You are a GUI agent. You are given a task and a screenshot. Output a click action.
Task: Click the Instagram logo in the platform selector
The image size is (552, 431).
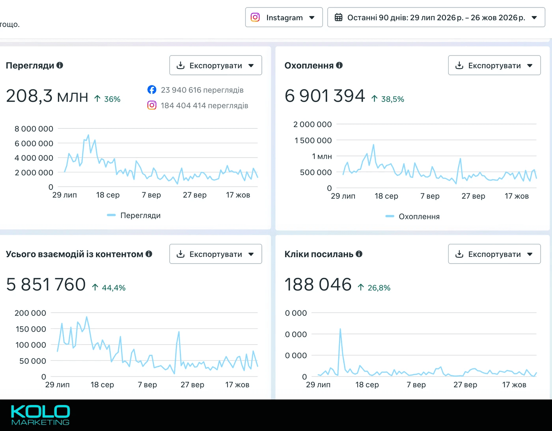pos(255,17)
